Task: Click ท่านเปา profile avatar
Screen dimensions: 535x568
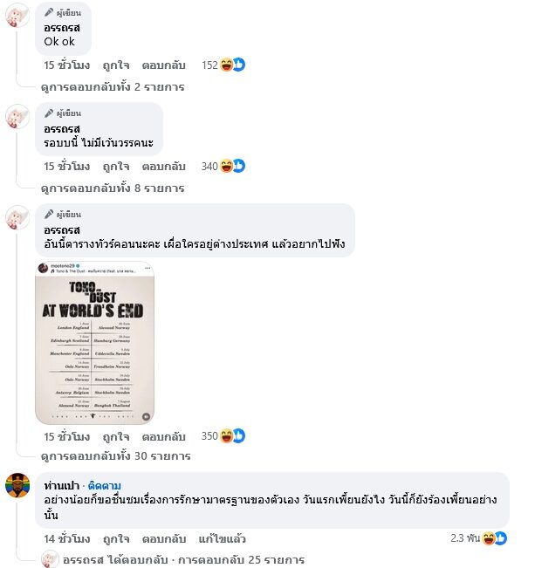Action: (17, 485)
